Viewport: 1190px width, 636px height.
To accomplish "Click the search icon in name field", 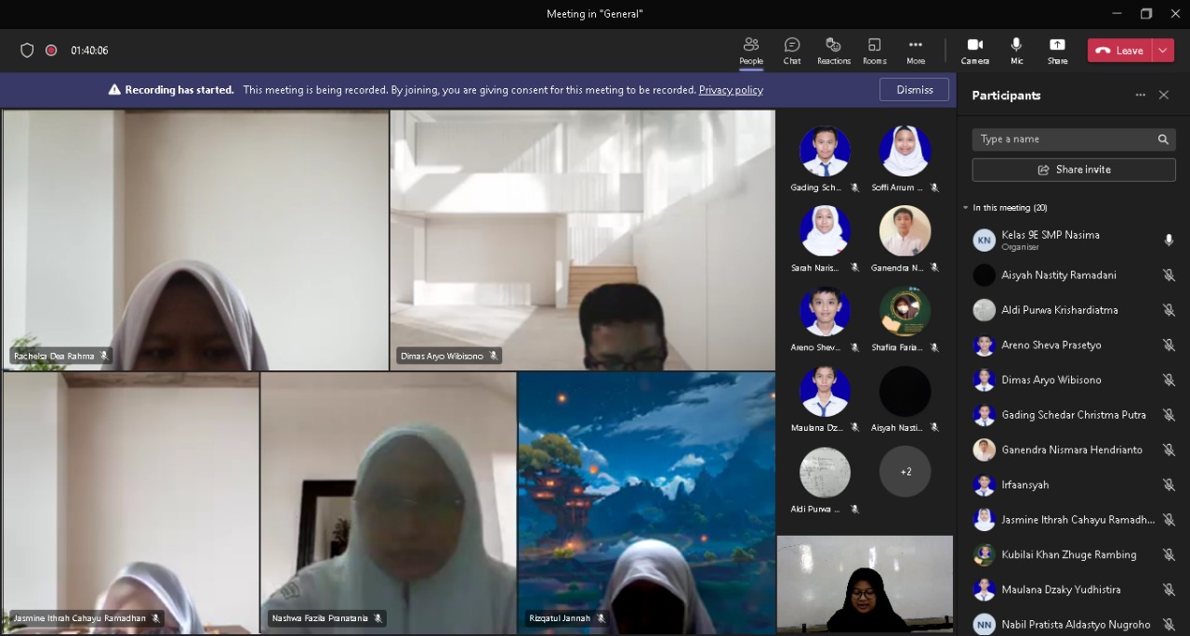I will pyautogui.click(x=1163, y=139).
